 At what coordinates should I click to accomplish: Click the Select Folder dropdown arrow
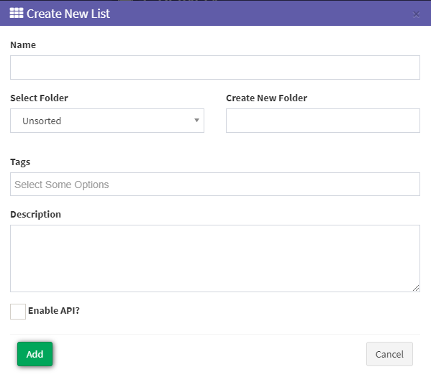click(196, 121)
